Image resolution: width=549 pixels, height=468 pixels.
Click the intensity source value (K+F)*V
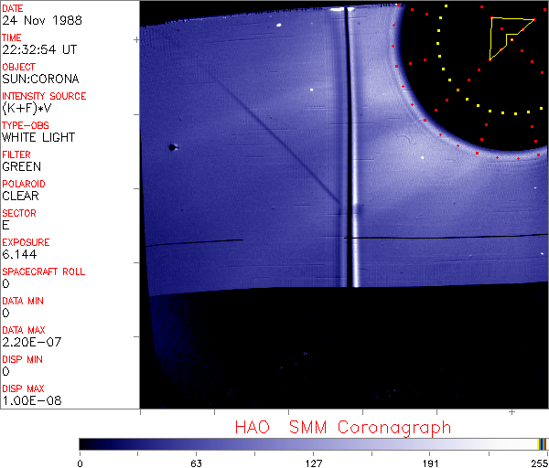pos(26,108)
